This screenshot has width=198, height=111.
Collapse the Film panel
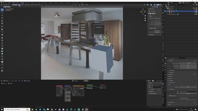click(169, 85)
